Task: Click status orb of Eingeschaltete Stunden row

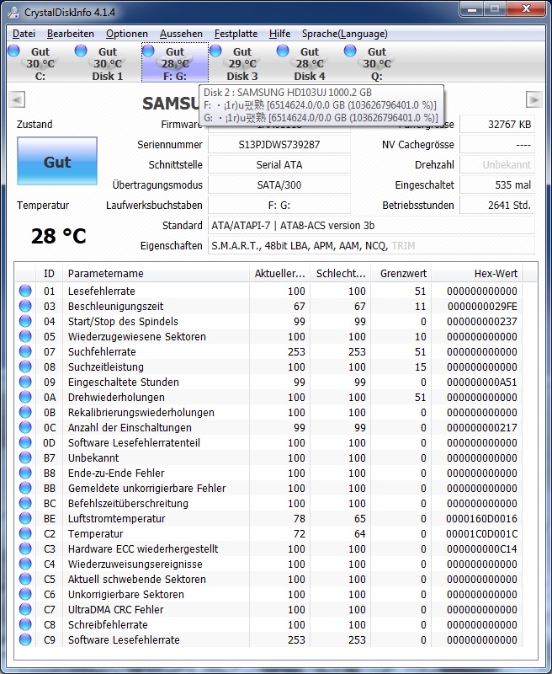Action: point(25,382)
